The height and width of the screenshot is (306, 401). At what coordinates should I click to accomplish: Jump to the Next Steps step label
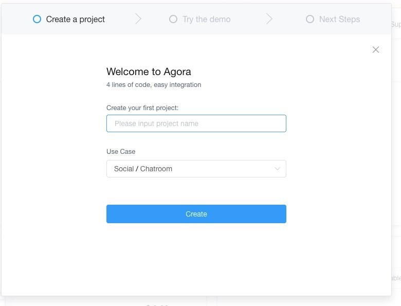[339, 19]
